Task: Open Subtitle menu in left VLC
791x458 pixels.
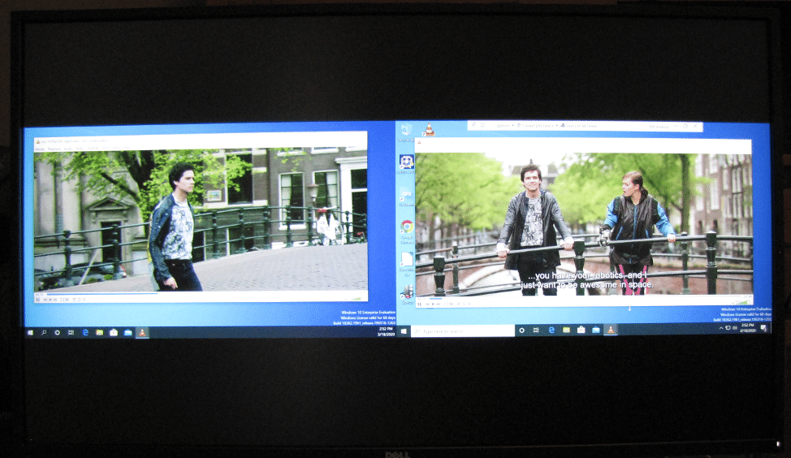Action: tap(93, 149)
